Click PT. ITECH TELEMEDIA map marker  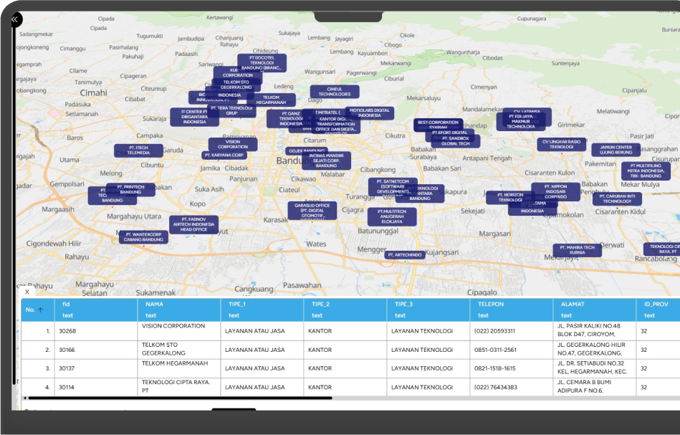138,150
